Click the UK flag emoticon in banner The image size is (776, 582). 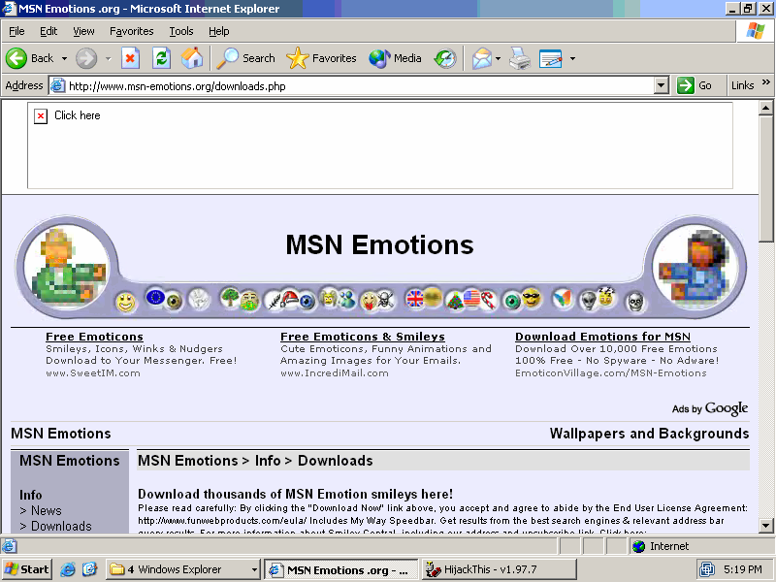pos(414,299)
